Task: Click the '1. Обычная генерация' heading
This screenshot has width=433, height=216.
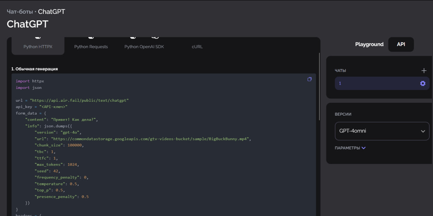Action: tap(35, 69)
